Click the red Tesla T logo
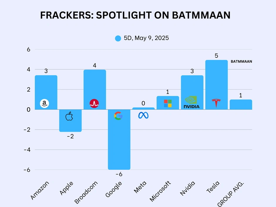 click(216, 103)
